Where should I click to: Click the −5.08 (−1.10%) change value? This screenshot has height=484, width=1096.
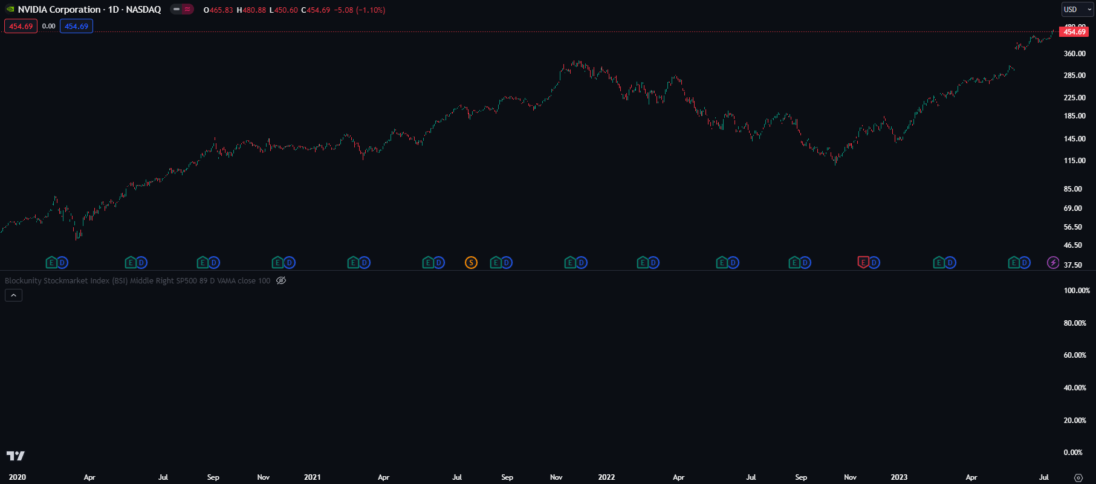(x=360, y=10)
